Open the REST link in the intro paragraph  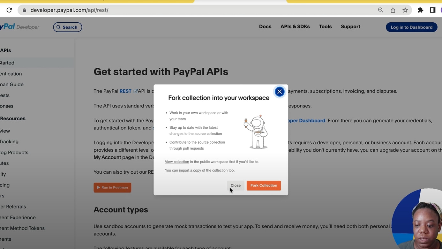coord(125,91)
